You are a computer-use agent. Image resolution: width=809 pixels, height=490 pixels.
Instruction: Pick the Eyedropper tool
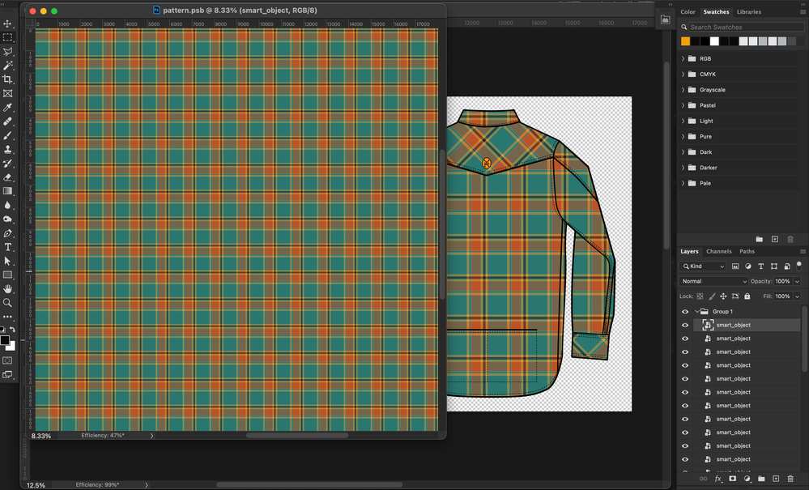(8, 107)
